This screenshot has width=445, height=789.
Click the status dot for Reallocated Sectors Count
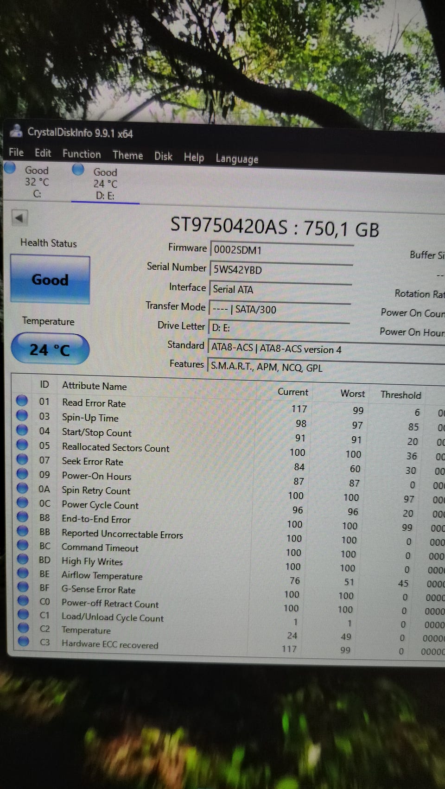(22, 445)
